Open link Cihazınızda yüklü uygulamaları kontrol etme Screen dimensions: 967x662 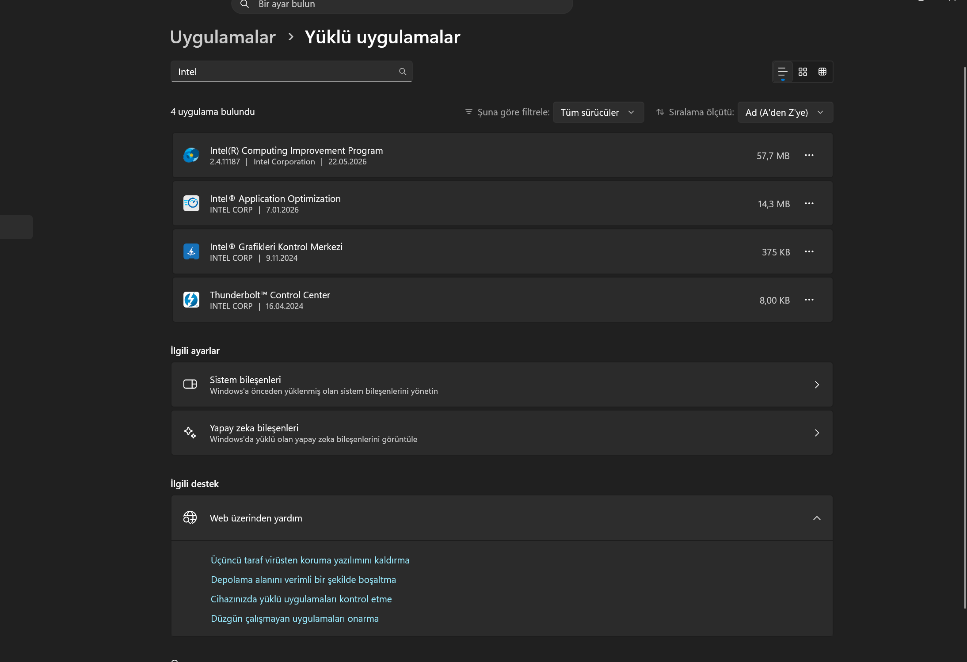click(301, 599)
